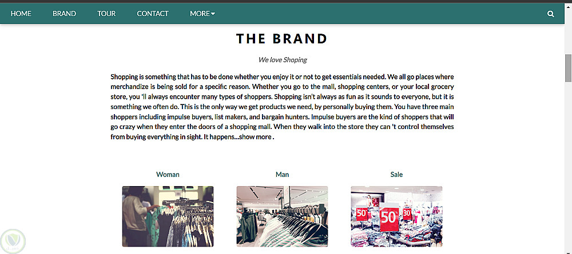Navigate to the CONTACT nav item
The height and width of the screenshot is (254, 572).
(153, 14)
